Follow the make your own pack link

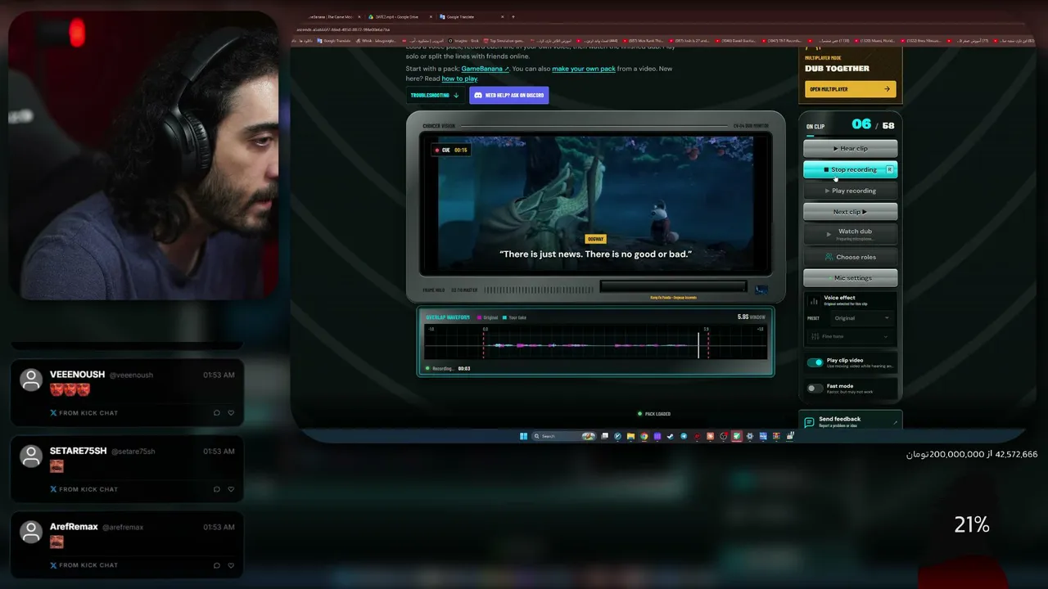(x=584, y=69)
